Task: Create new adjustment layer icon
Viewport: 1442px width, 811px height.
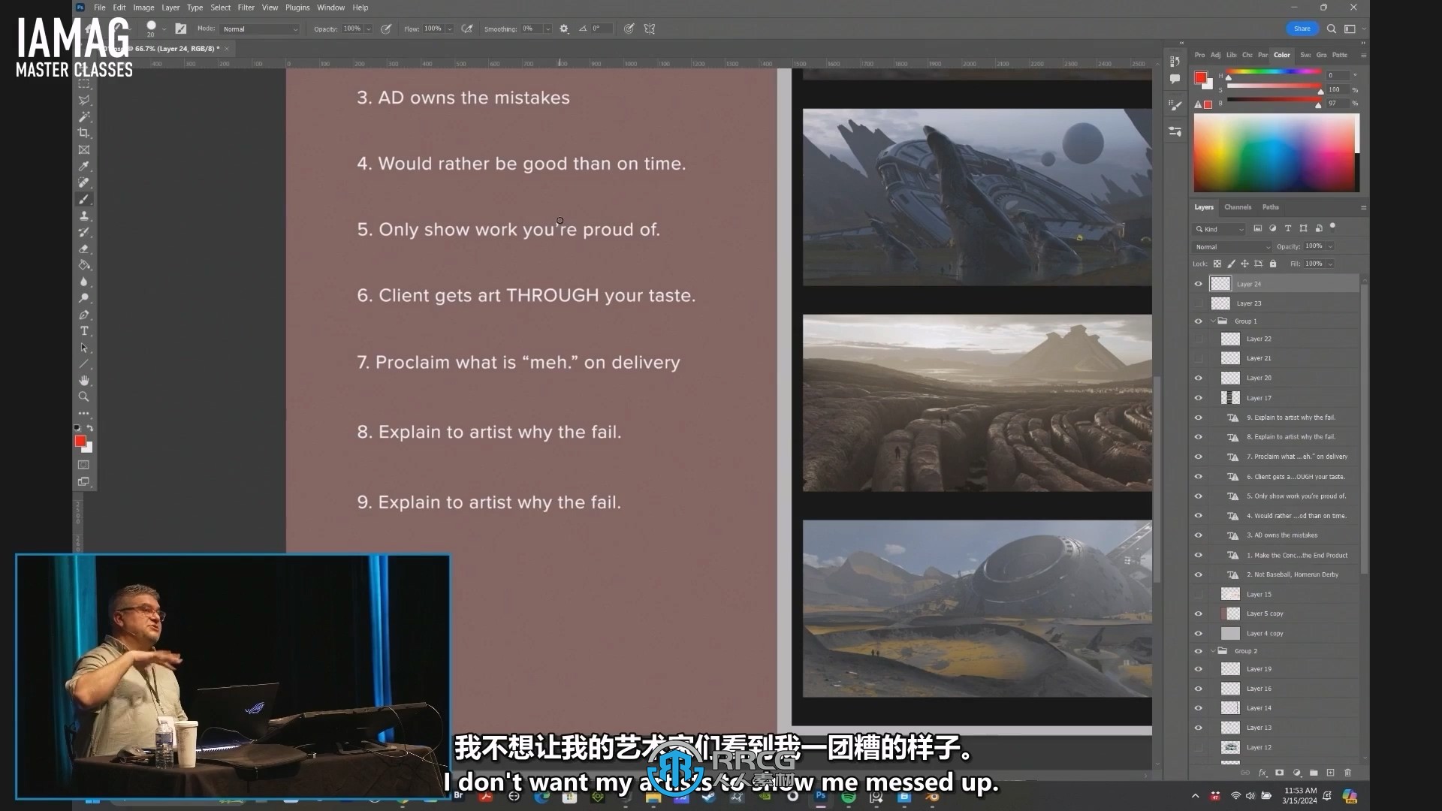Action: click(x=1296, y=772)
